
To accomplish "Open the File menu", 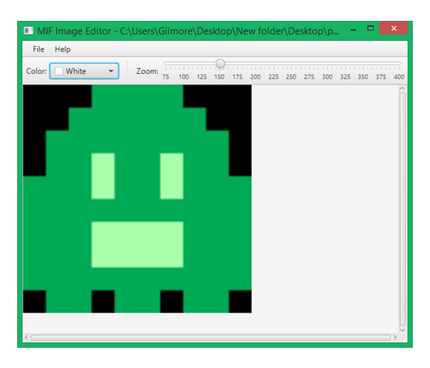I will (38, 49).
